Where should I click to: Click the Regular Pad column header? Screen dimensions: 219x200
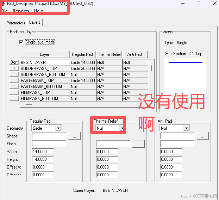(x=82, y=54)
